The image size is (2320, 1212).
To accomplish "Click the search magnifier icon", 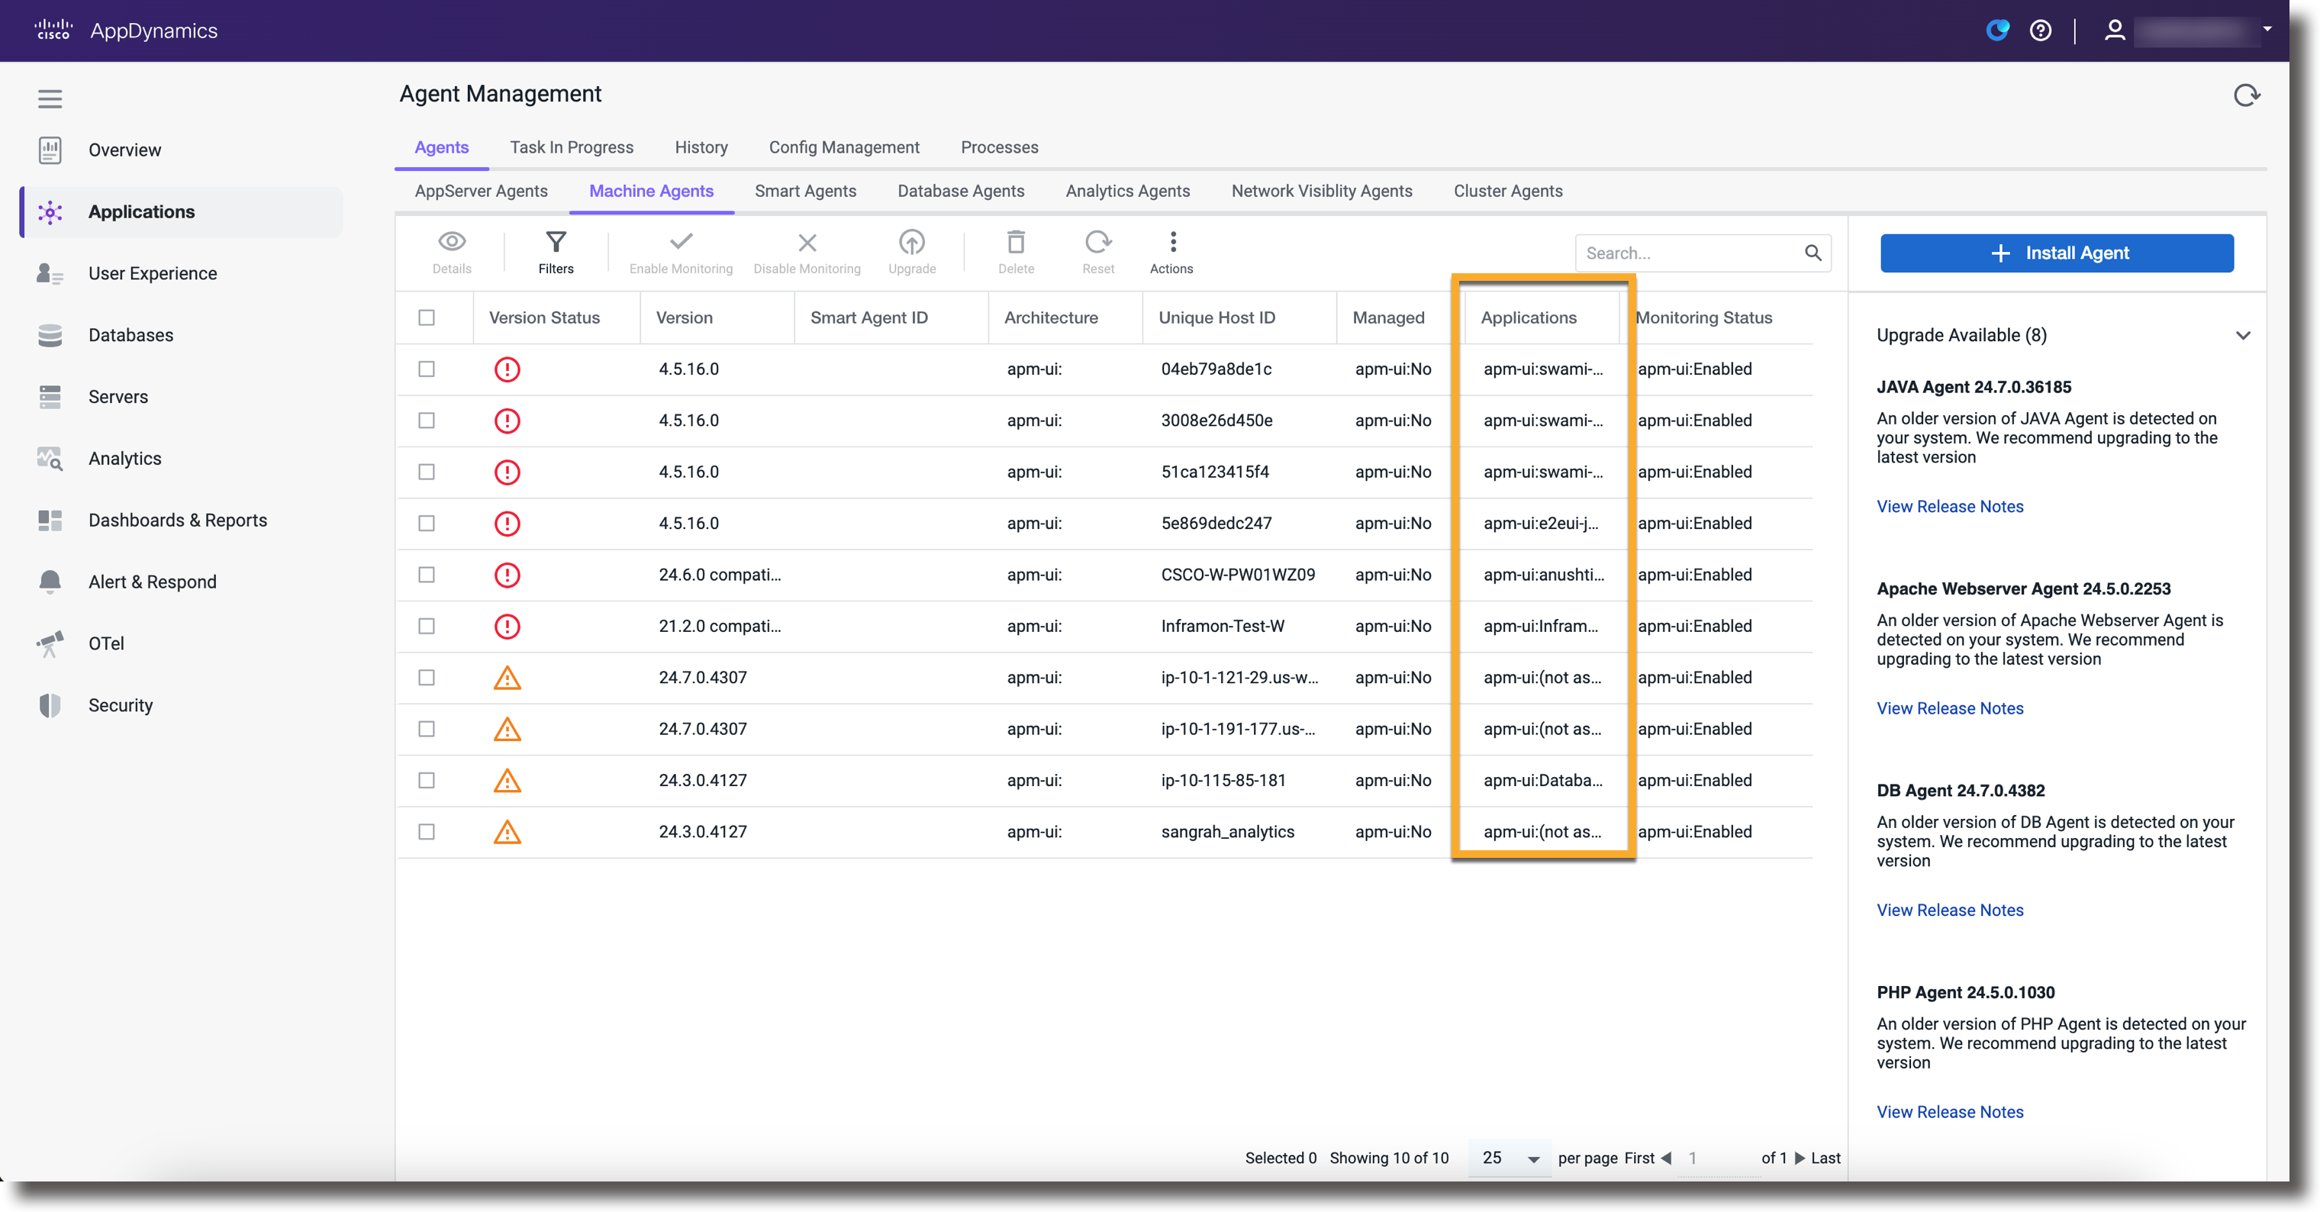I will 1813,253.
